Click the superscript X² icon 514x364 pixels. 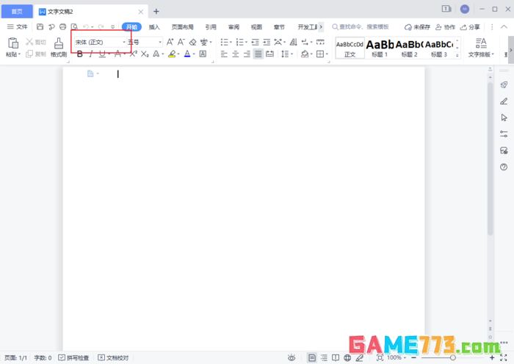pos(133,54)
